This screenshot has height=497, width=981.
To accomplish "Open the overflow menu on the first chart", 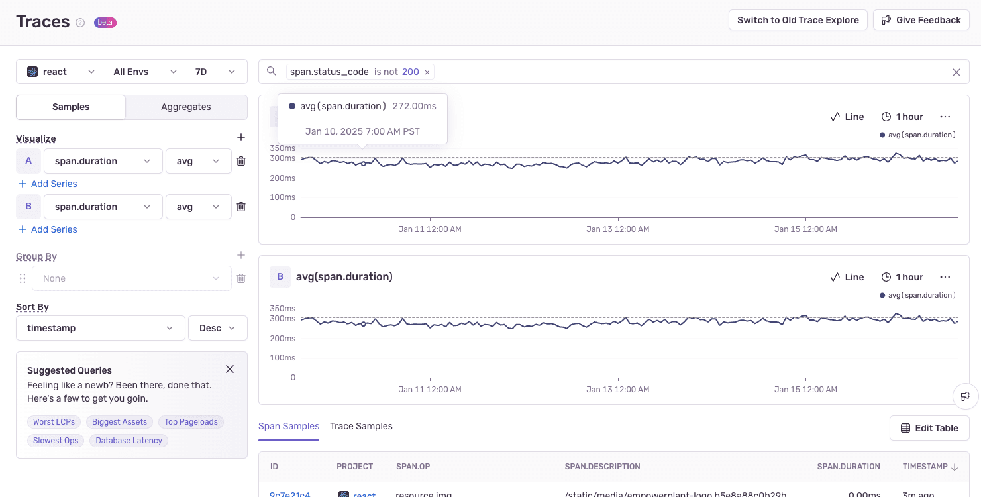I will (x=945, y=116).
